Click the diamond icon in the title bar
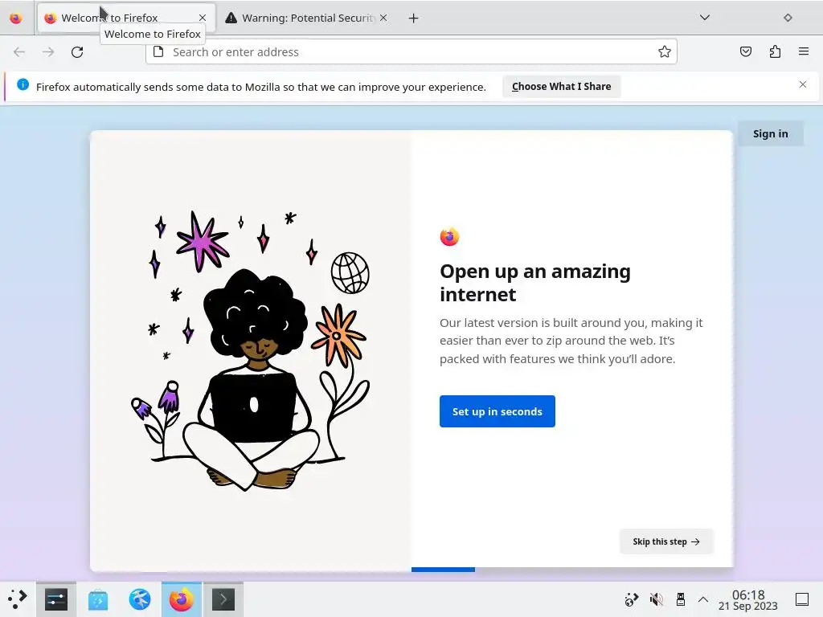823x617 pixels. click(x=788, y=18)
